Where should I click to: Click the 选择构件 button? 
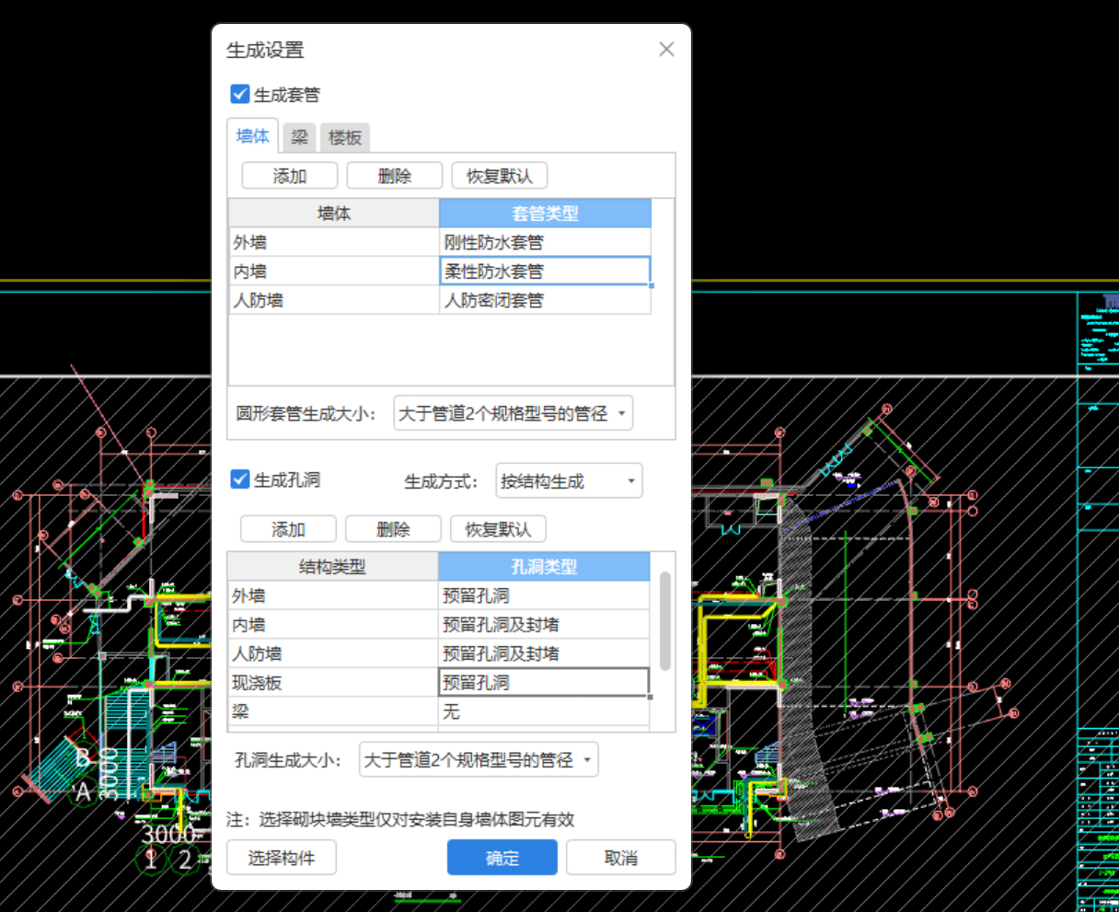[x=282, y=858]
